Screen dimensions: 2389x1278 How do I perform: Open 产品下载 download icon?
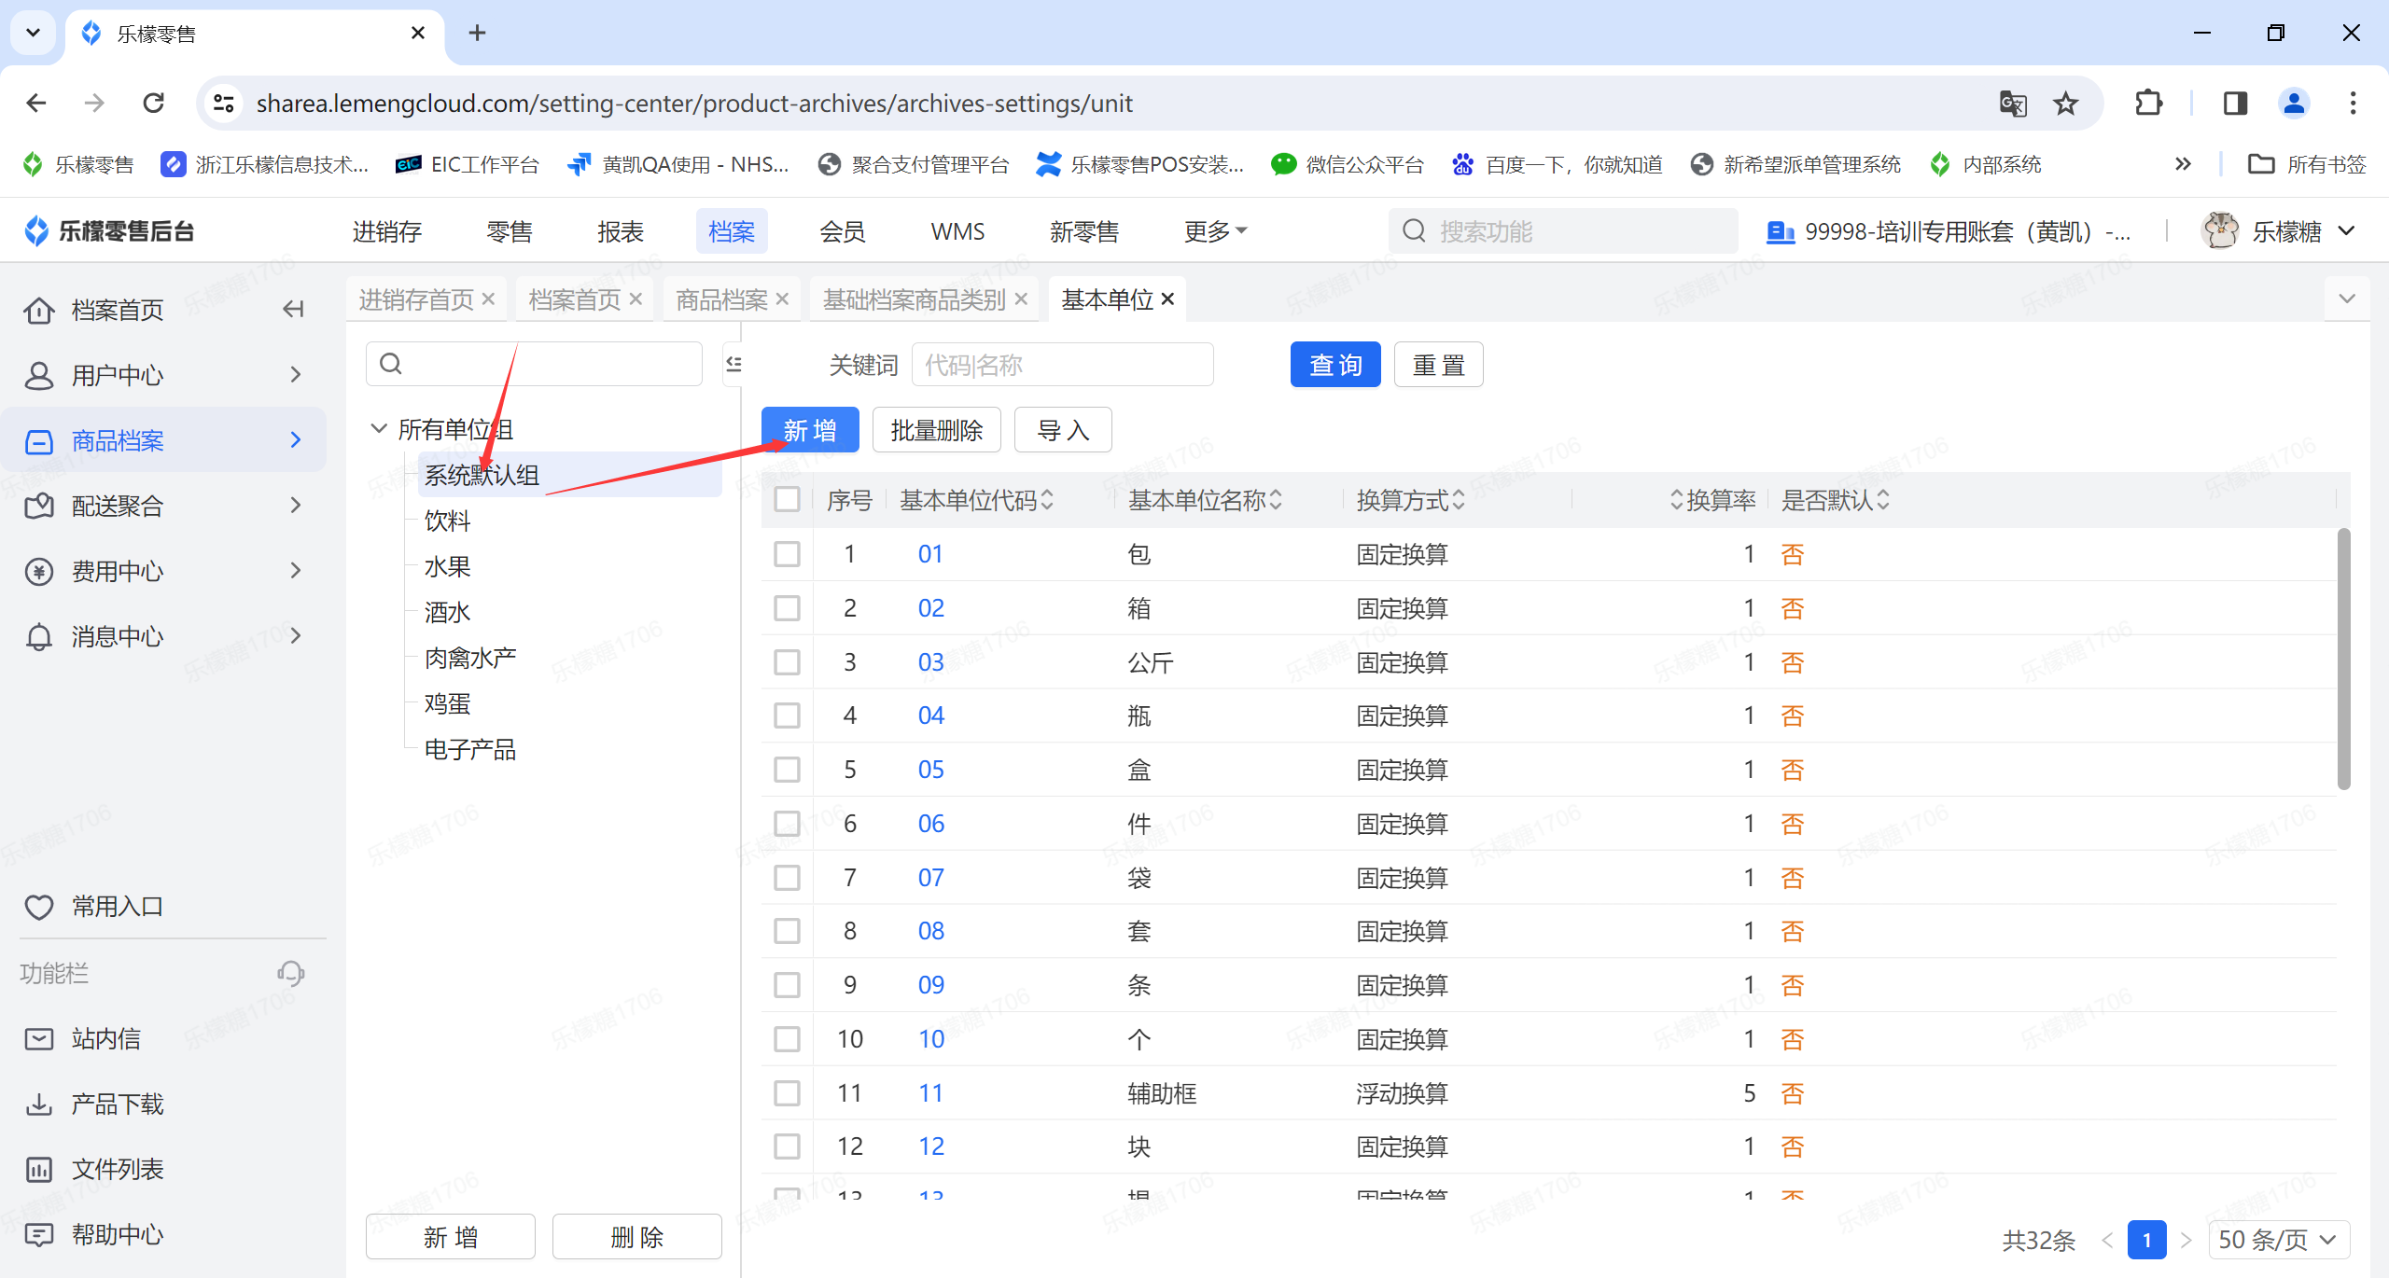[x=38, y=1104]
